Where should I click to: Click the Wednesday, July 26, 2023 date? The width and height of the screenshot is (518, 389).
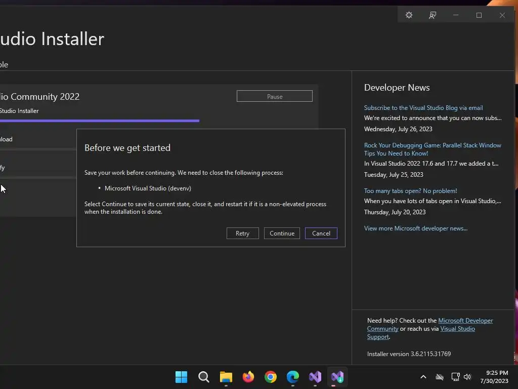pyautogui.click(x=398, y=129)
